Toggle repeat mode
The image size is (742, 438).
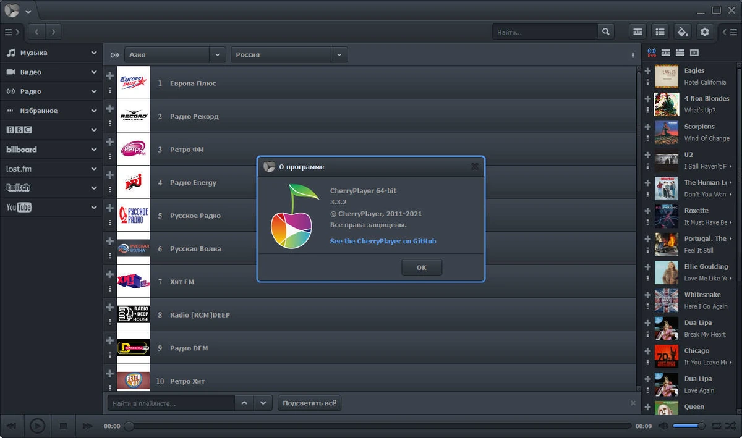pyautogui.click(x=717, y=426)
